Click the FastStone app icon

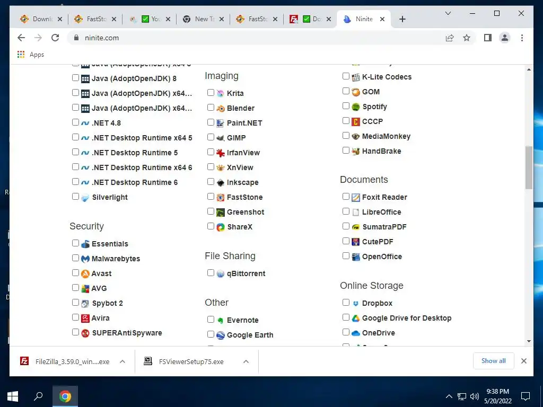pos(221,197)
